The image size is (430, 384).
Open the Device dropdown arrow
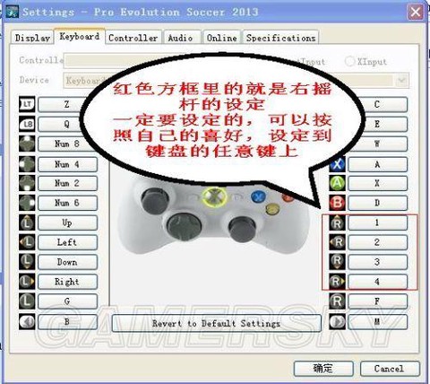point(402,80)
